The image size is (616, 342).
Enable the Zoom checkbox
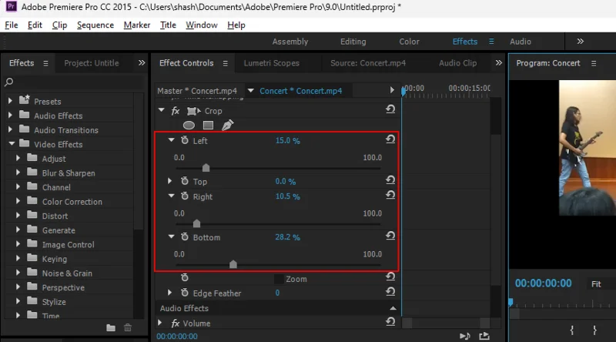tap(279, 279)
